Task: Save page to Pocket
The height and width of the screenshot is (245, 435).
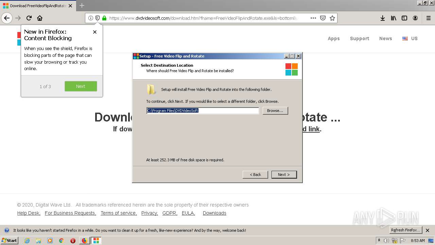Action: (x=323, y=18)
